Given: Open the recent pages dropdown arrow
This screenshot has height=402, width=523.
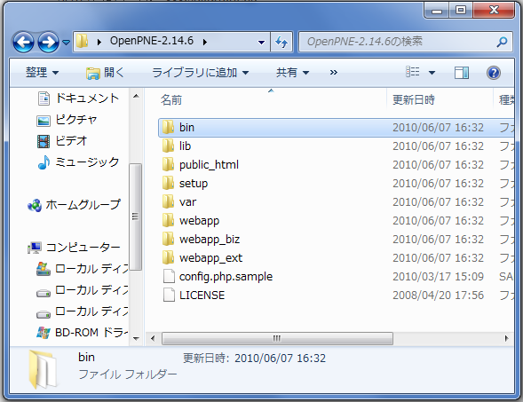Looking at the screenshot, I should click(x=67, y=43).
